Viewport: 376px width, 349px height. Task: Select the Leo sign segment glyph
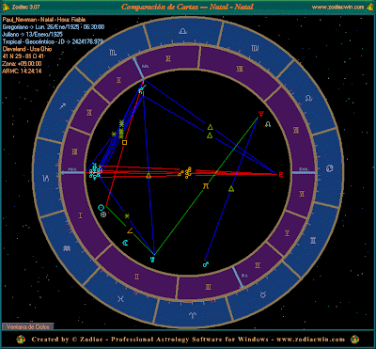point(308,98)
